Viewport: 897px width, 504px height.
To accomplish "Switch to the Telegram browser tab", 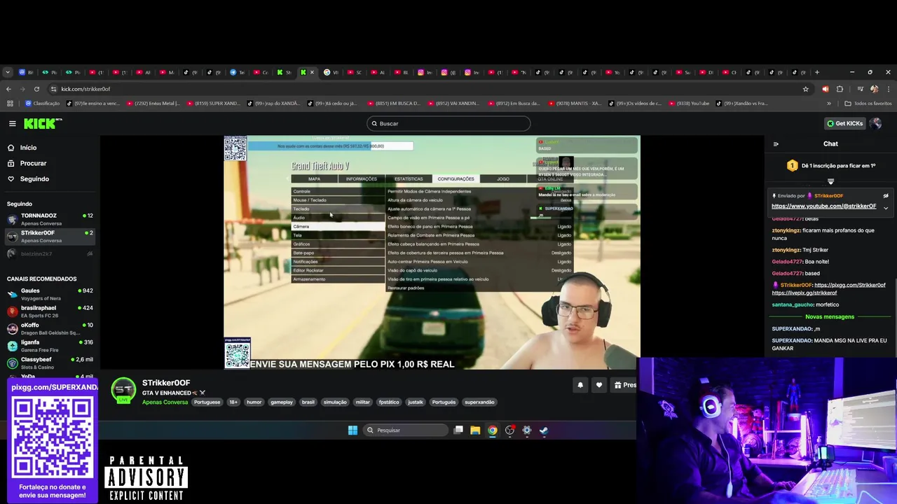I will [237, 72].
